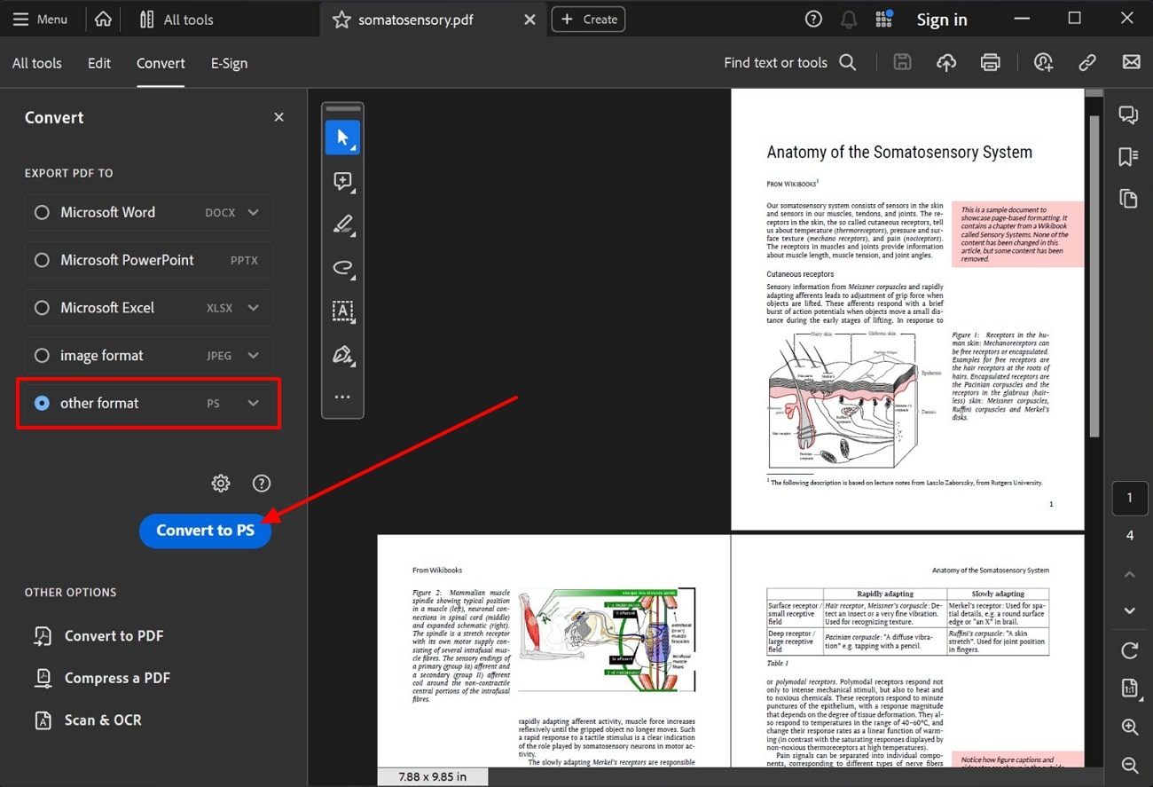
Task: Expand the image format JPEG dropdown
Action: [x=253, y=355]
